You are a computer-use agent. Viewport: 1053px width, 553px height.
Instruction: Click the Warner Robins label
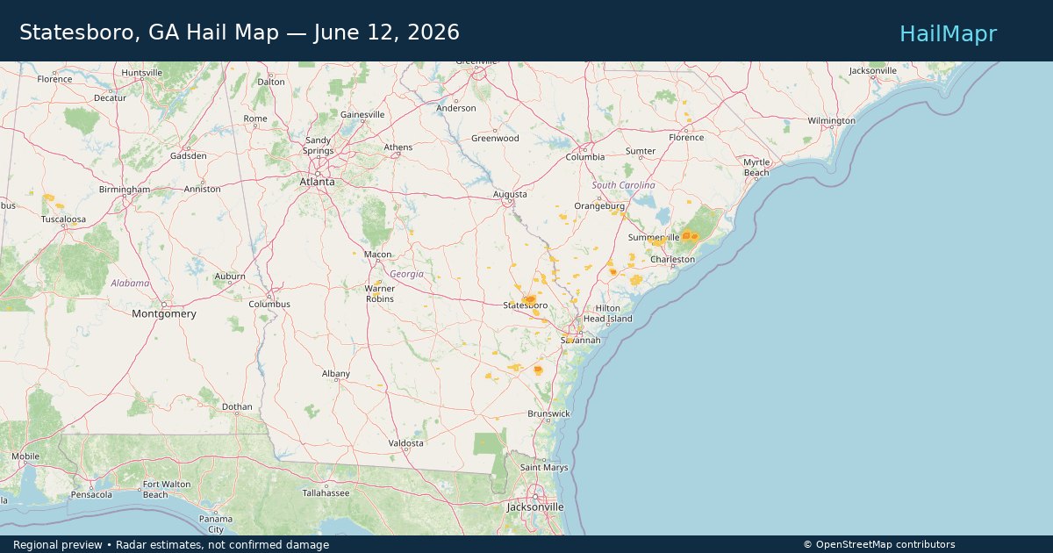[x=380, y=293]
